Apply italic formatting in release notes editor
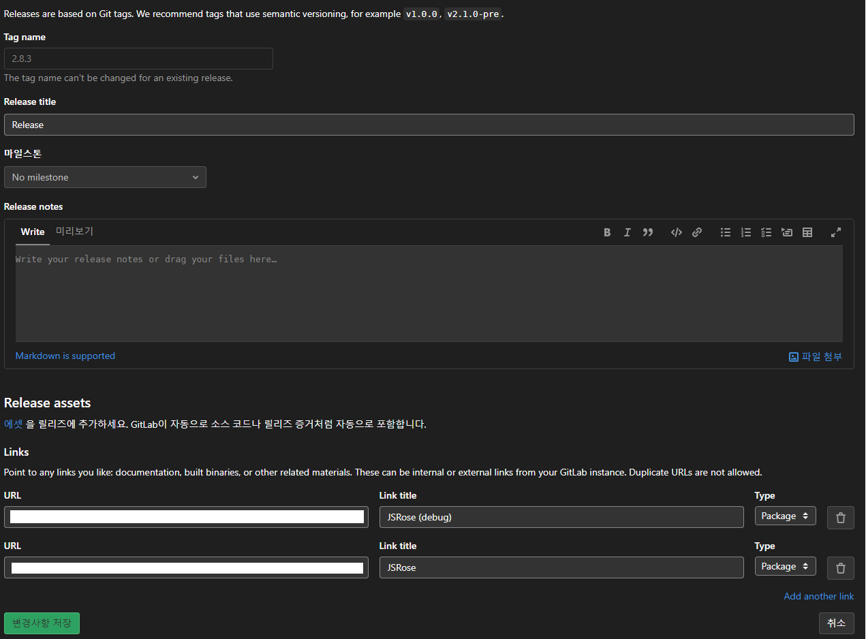The image size is (866, 639). [627, 232]
